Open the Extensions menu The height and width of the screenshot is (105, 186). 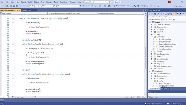click(x=64, y=2)
